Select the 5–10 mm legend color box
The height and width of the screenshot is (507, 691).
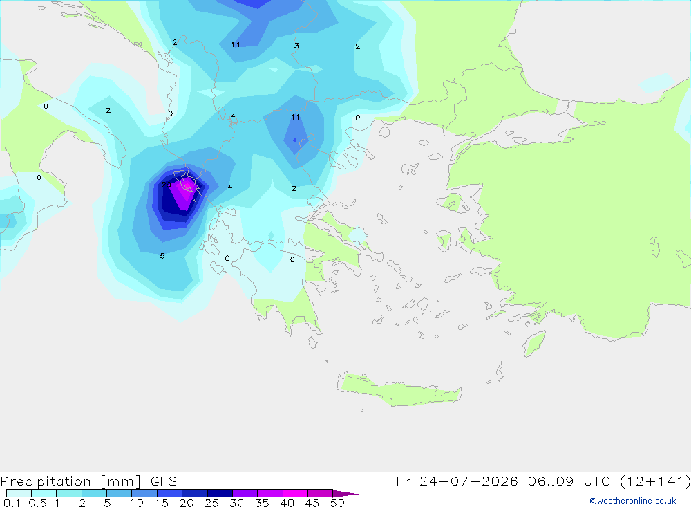click(119, 493)
